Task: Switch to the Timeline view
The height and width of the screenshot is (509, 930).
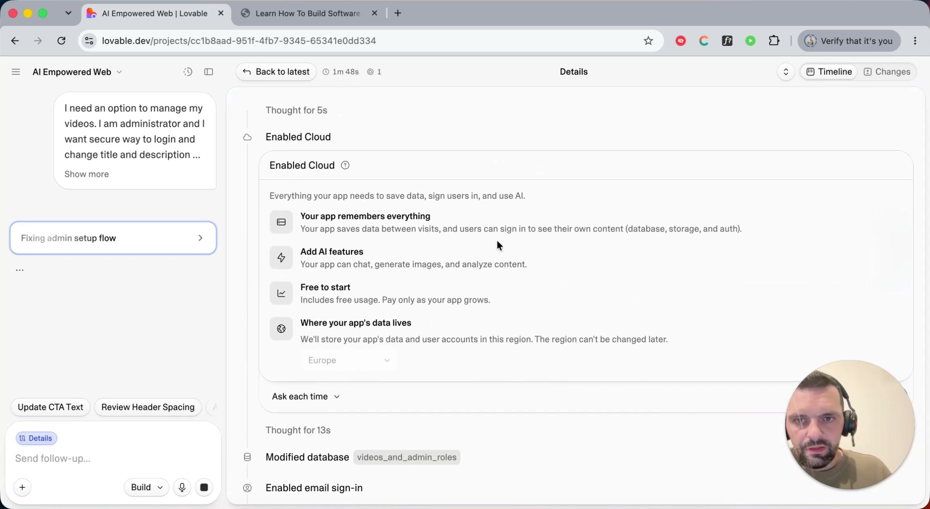Action: 829,72
